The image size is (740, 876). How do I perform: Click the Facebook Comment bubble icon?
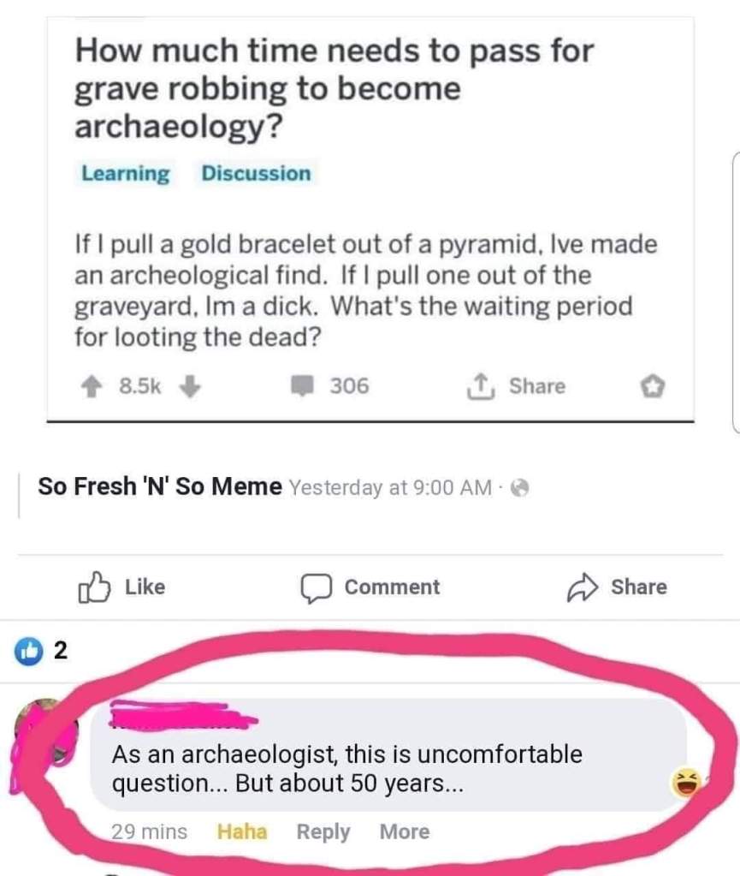click(317, 588)
